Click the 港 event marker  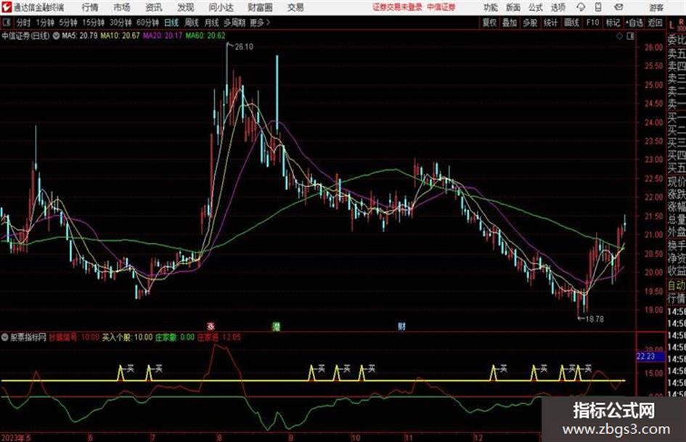tap(276, 327)
